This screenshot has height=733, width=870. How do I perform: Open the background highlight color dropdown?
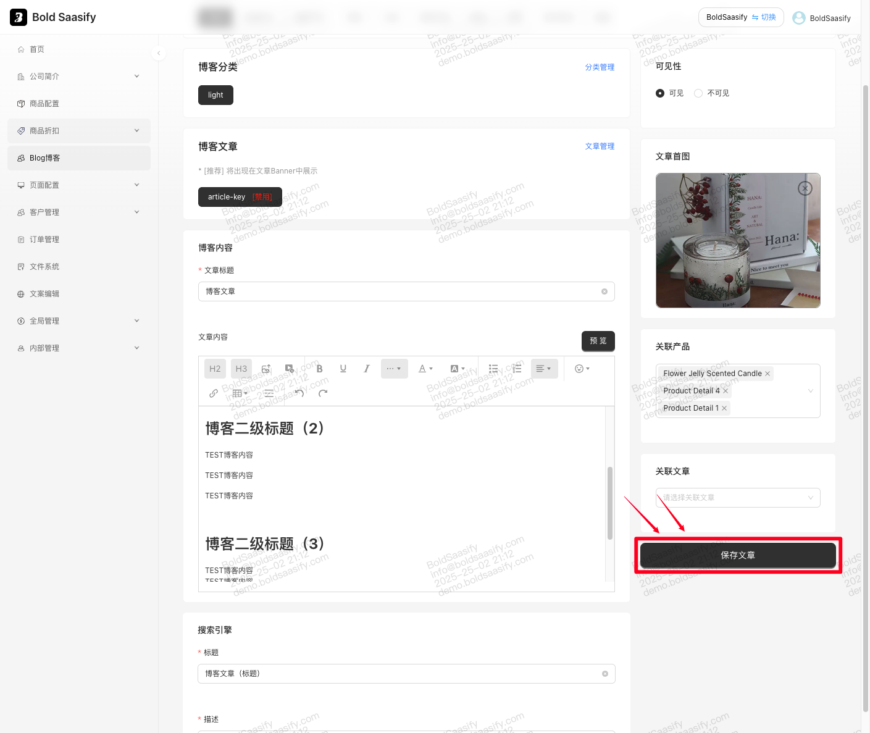click(x=458, y=369)
